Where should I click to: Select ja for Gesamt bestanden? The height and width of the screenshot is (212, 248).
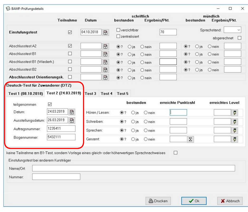click(x=133, y=139)
